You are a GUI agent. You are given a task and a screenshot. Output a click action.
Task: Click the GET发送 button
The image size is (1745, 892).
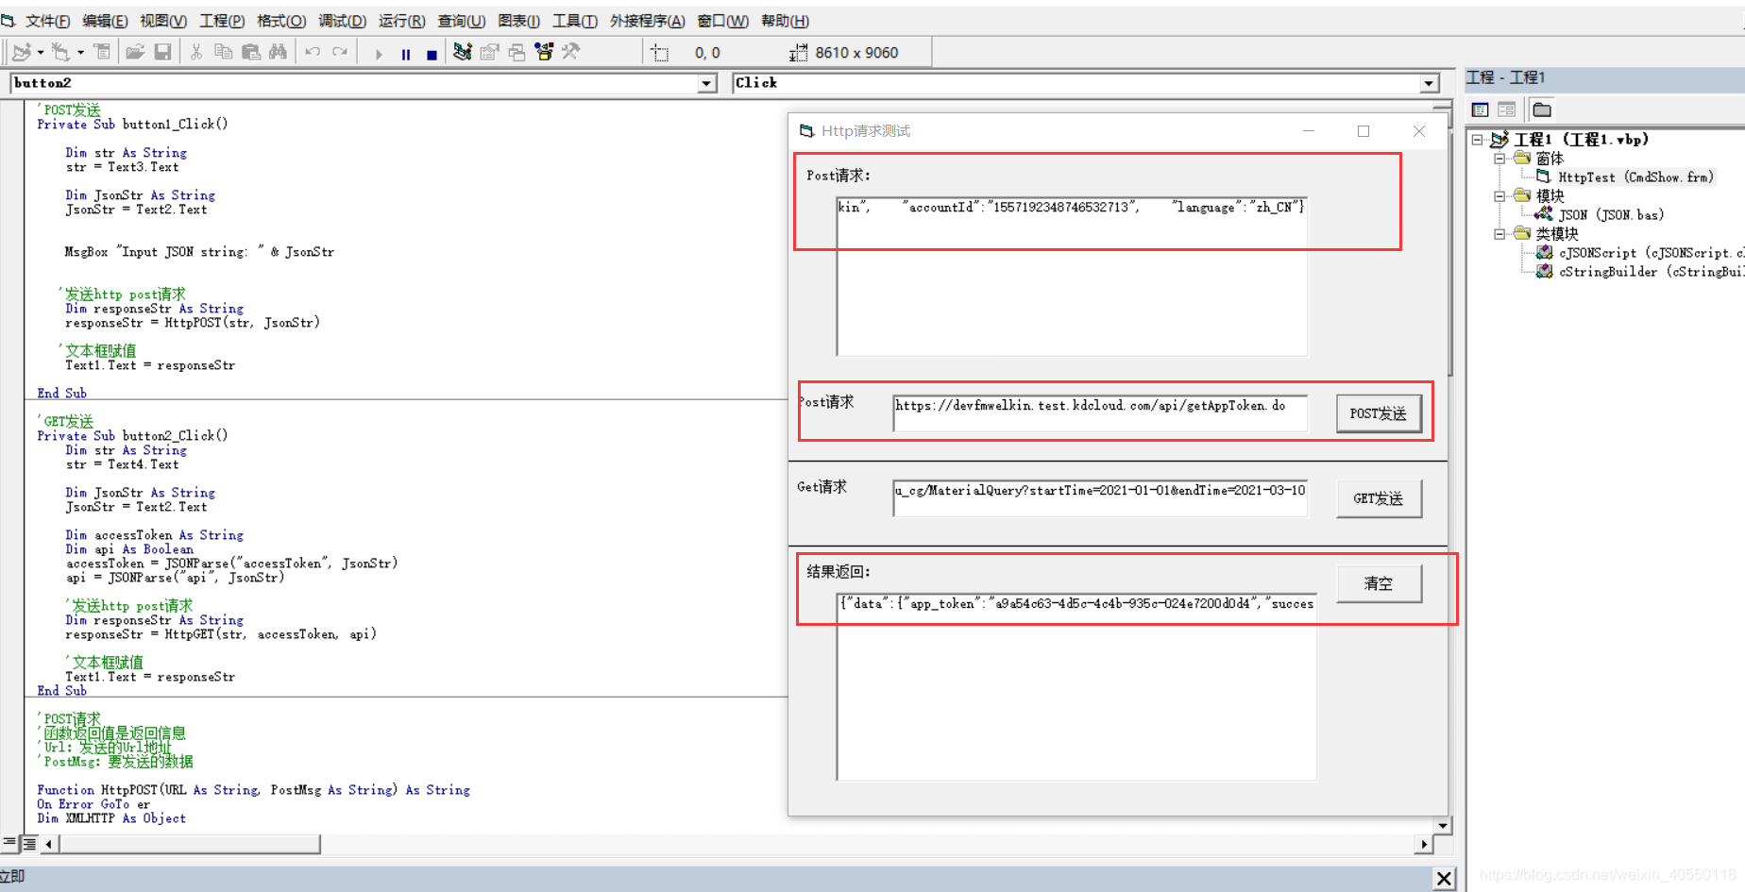point(1379,498)
